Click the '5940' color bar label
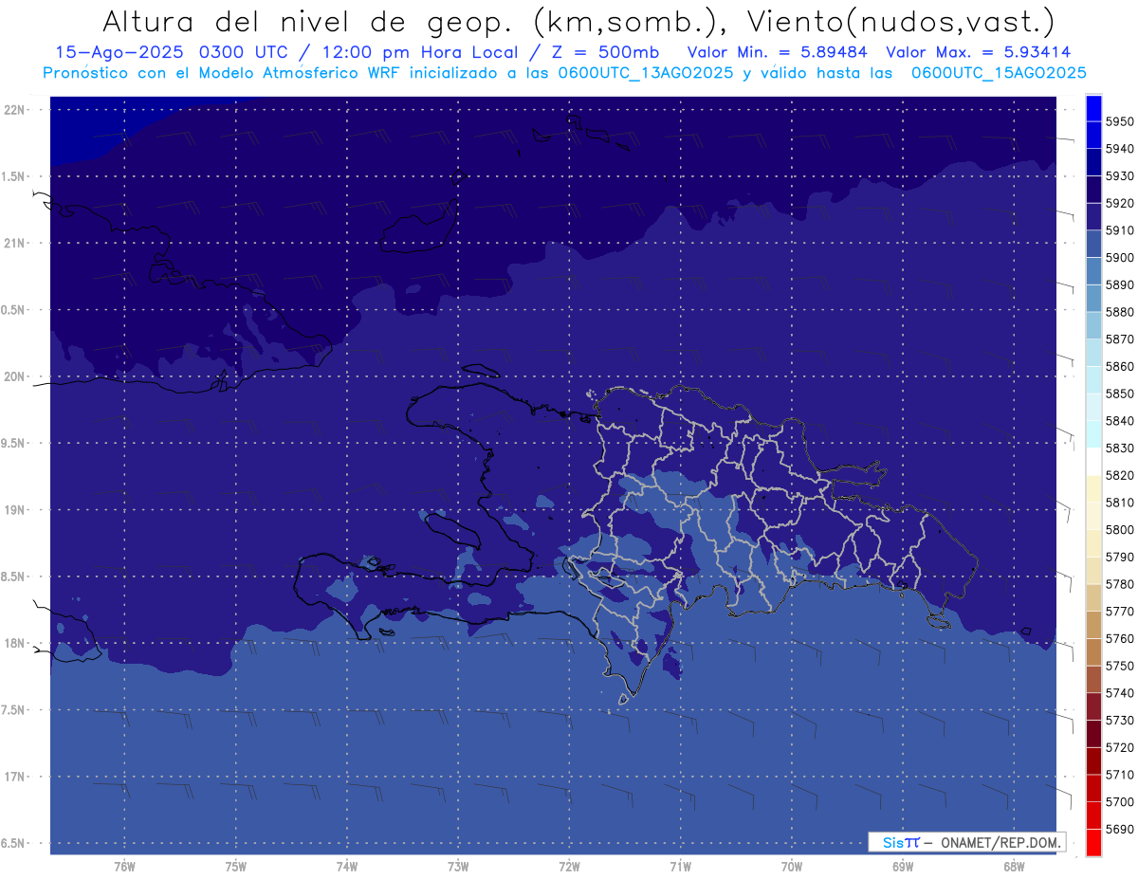Image resolution: width=1138 pixels, height=879 pixels. (1119, 149)
